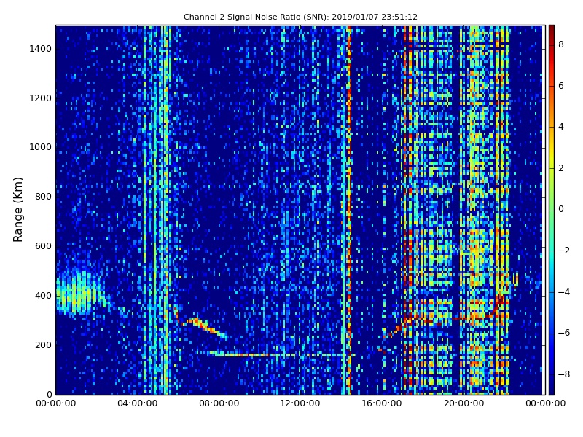Click the 1200 tick label on range axis
Image resolution: width=583 pixels, height=437 pixels.
[x=40, y=98]
